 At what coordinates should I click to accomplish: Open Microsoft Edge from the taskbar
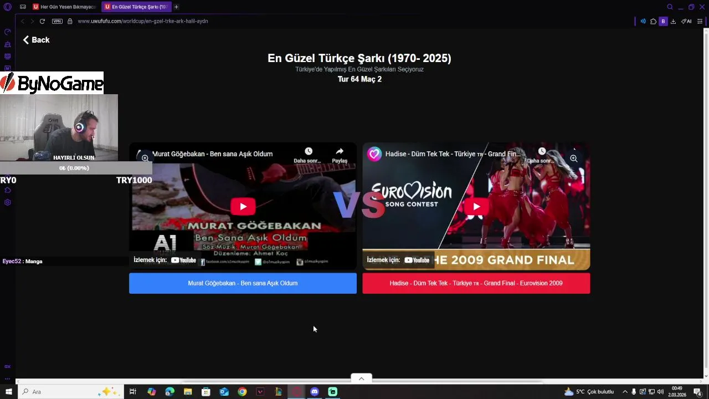click(169, 392)
